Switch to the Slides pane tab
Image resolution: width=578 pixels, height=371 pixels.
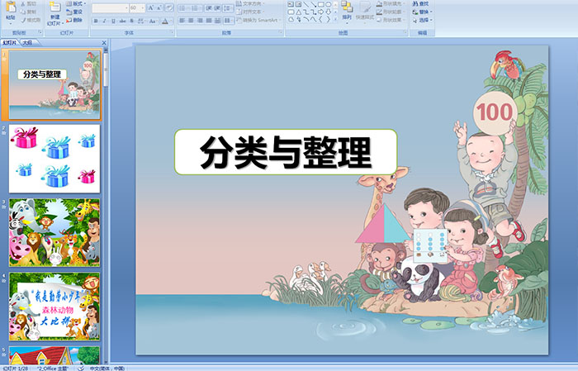pyautogui.click(x=10, y=42)
